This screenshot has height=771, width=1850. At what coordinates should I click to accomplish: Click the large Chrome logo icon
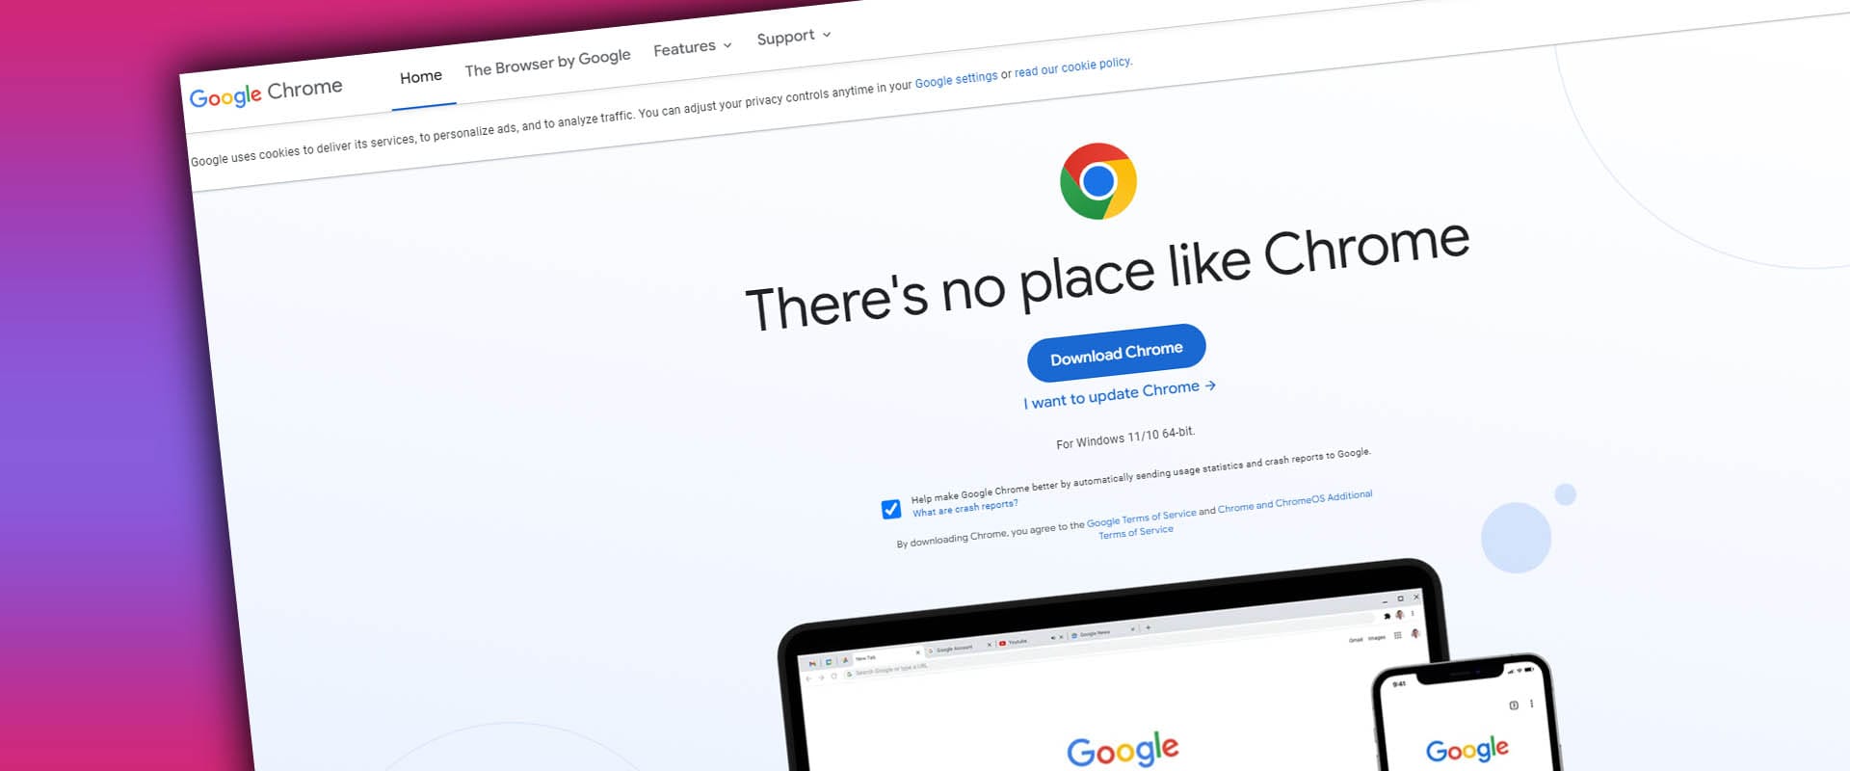point(1098,181)
